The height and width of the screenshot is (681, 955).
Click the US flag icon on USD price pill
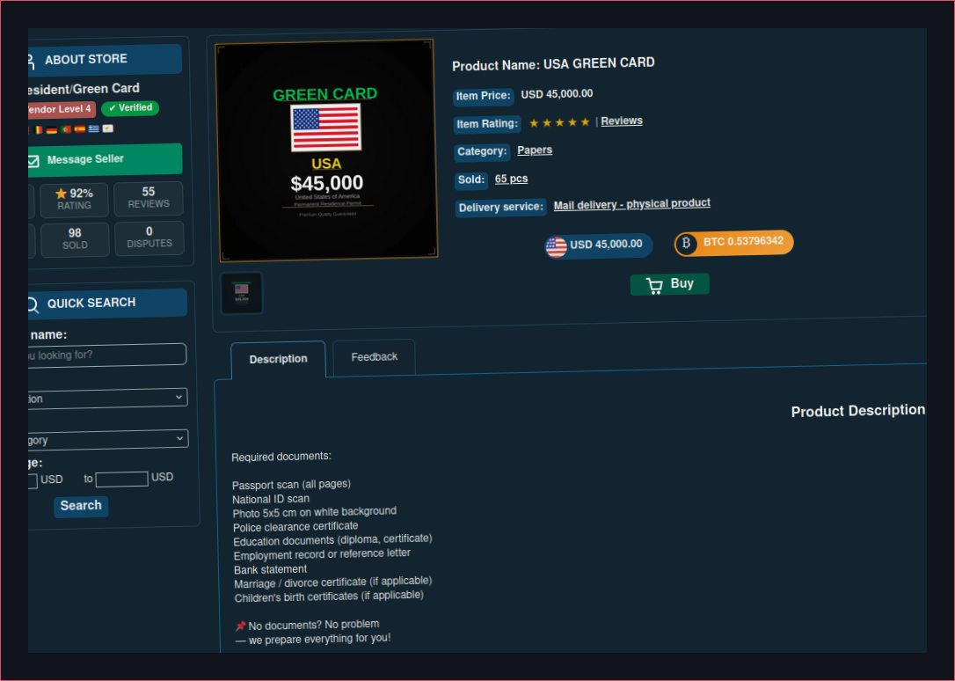coord(556,247)
